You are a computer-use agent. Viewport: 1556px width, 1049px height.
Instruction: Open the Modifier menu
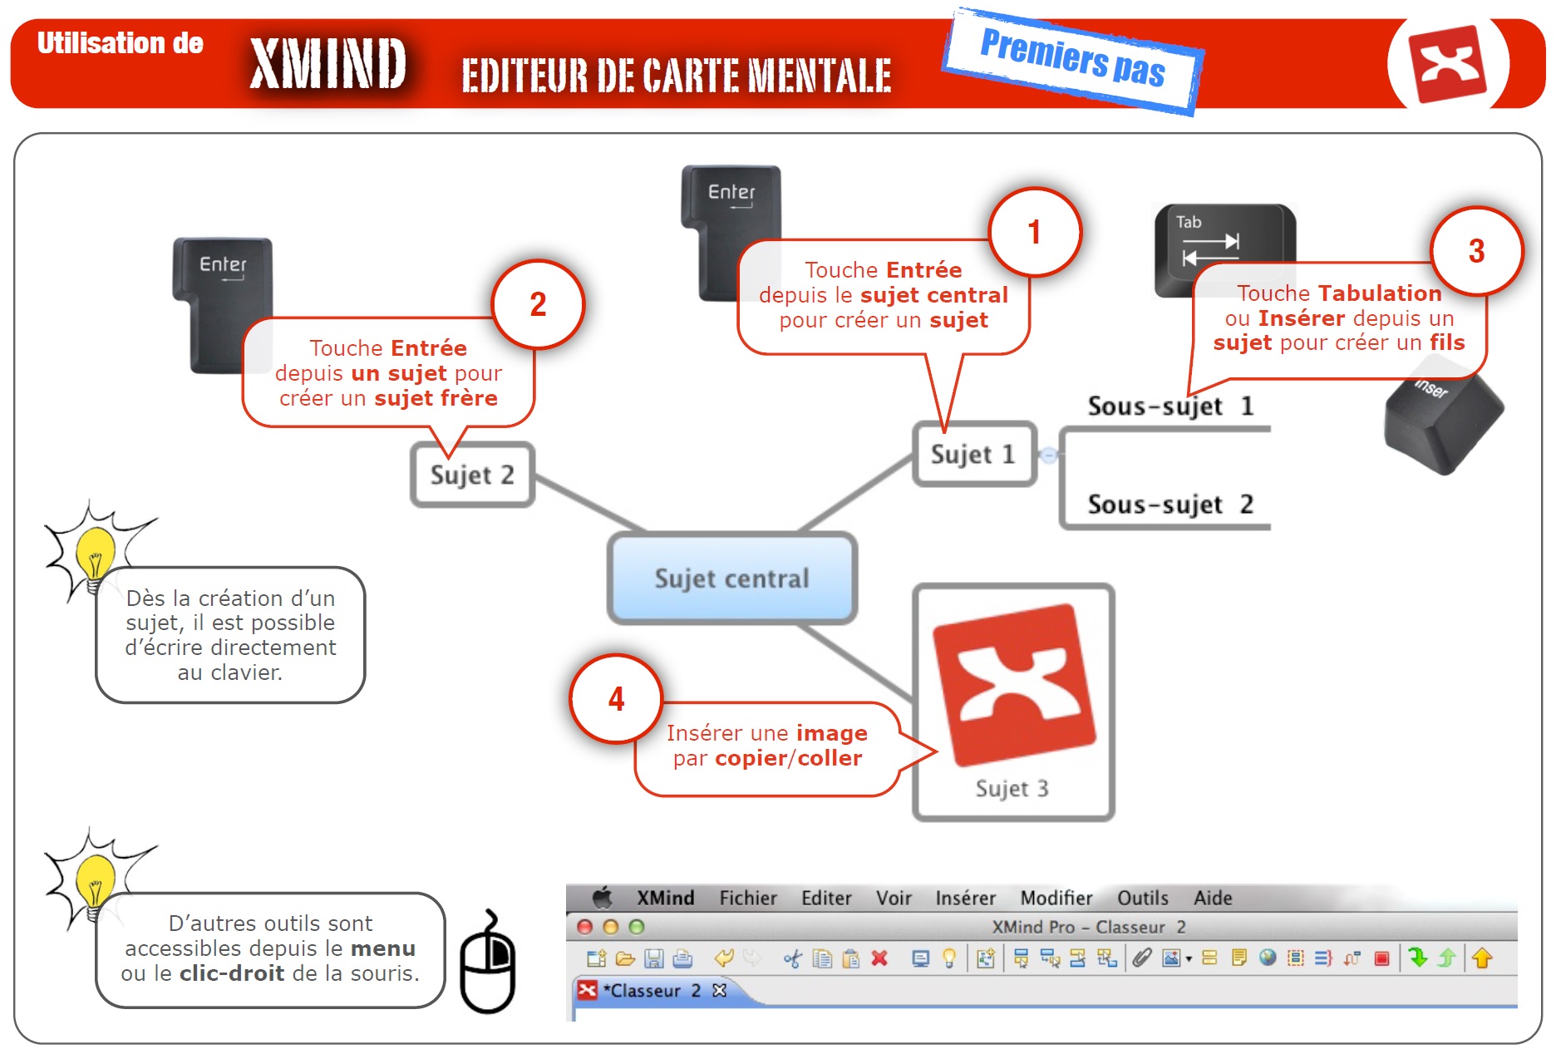click(x=1056, y=898)
